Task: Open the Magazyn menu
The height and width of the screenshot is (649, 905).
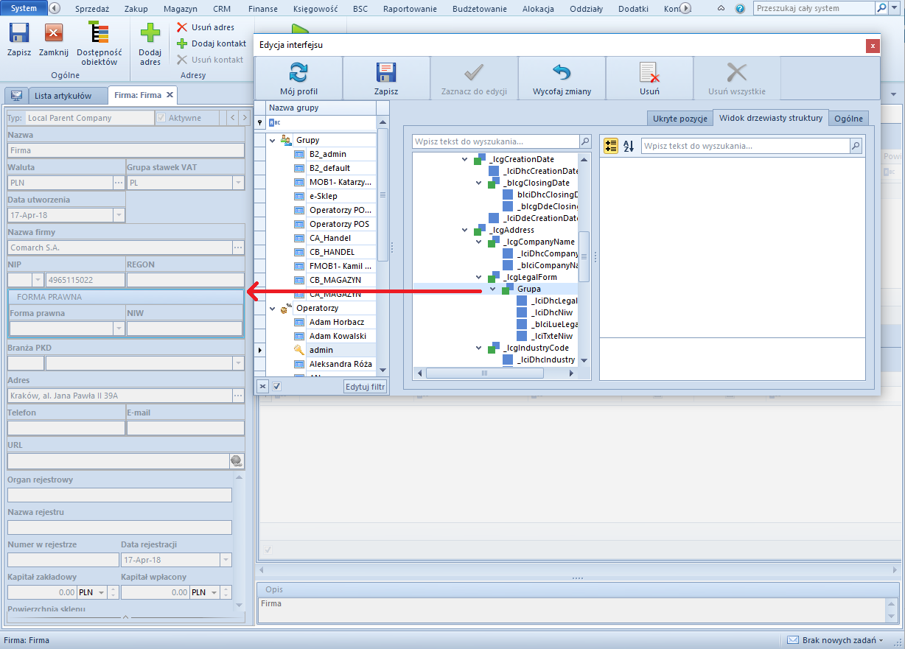Action: coord(180,9)
